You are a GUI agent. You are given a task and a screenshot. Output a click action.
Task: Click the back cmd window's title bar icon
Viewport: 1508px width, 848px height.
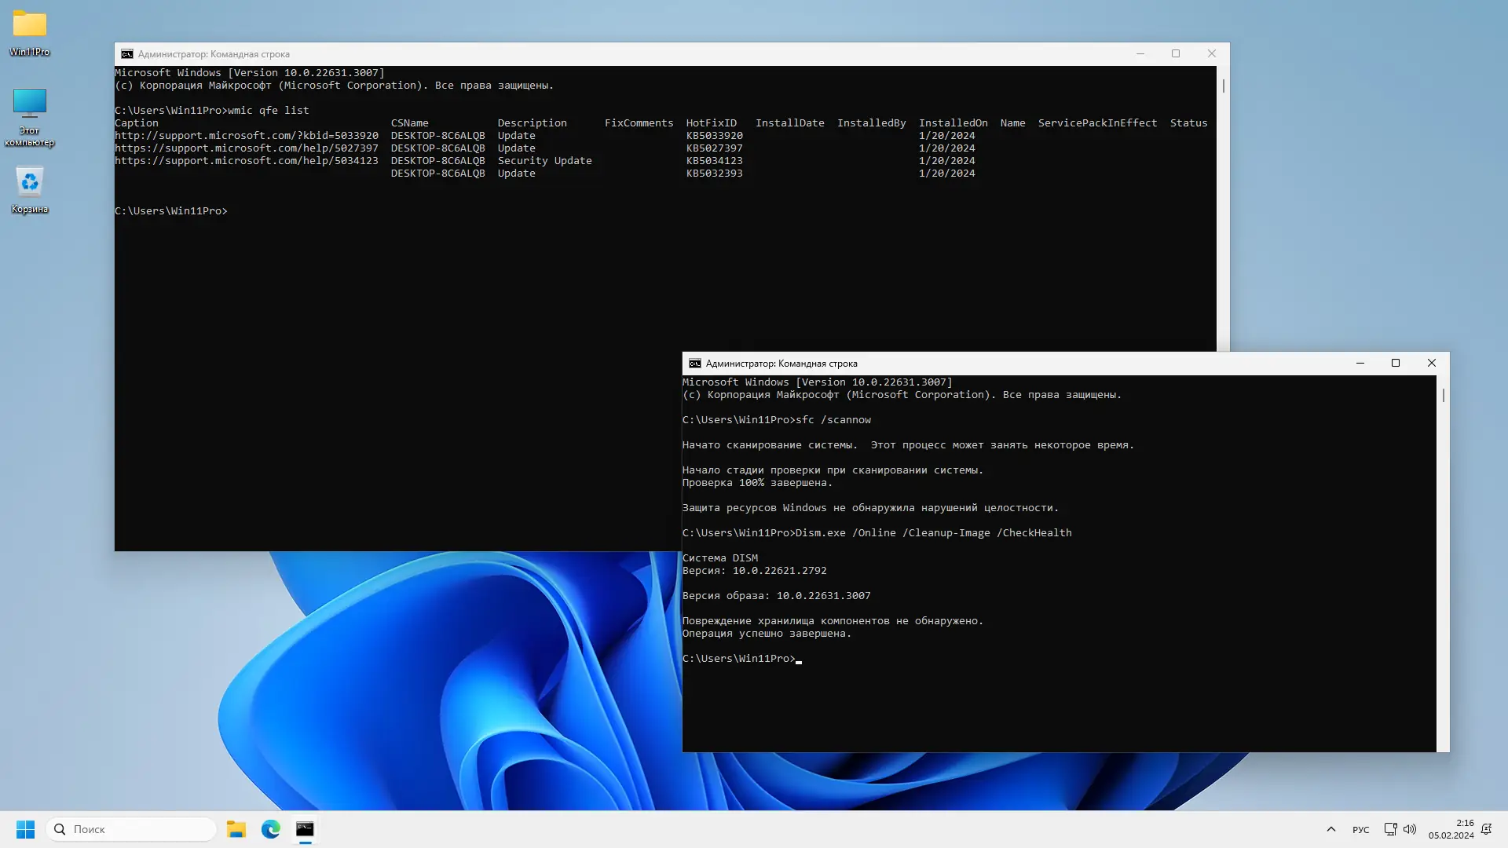[x=126, y=54]
